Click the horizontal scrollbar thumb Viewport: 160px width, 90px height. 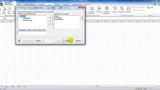127,86
